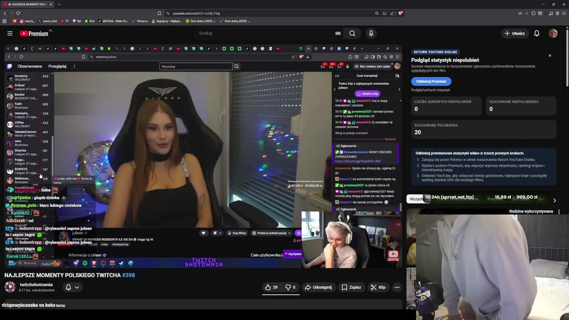Open YouTube notifications bell
This screenshot has width=569, height=320.
click(x=537, y=33)
